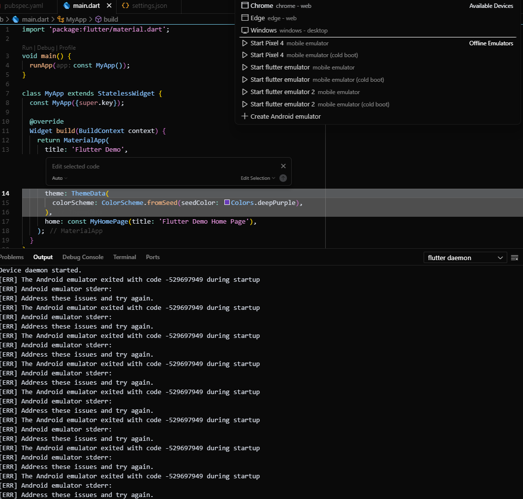
Task: Click the MaterialApp( text on line 12
Action: (87, 140)
